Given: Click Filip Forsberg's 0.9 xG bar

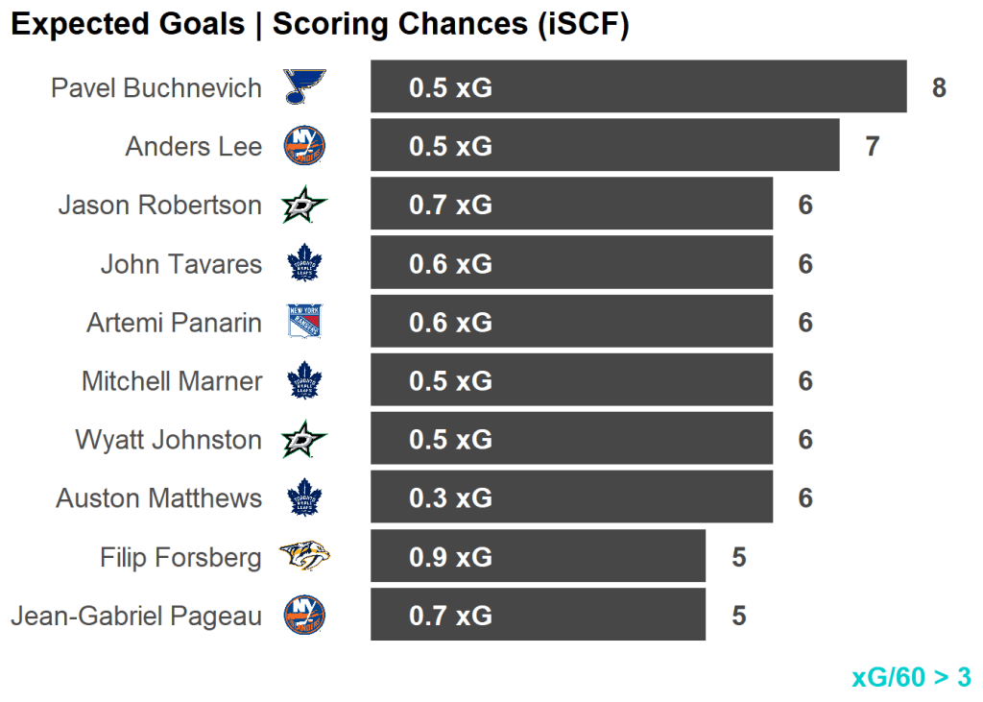Looking at the screenshot, I should [538, 557].
